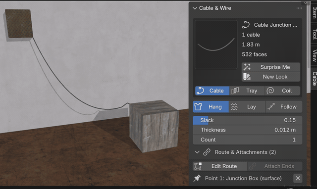317x189 pixels.
Task: Select the Cable mode toggle
Action: point(212,91)
